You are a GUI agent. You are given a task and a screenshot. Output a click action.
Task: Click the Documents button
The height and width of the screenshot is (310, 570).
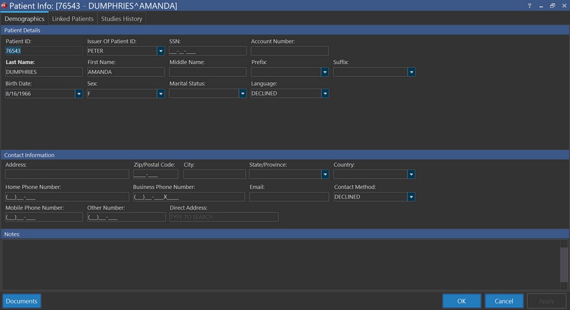22,301
